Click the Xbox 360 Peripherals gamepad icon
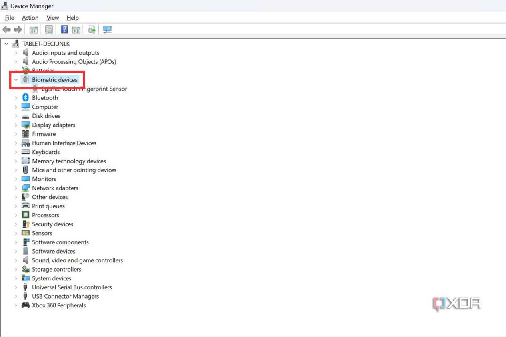The image size is (506, 337). click(26, 305)
